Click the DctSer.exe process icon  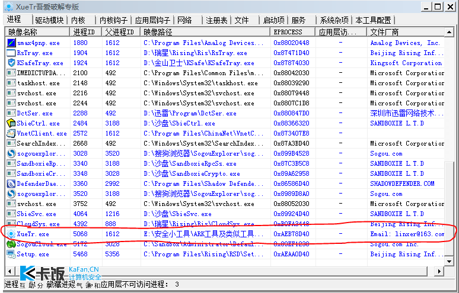[x=11, y=113]
